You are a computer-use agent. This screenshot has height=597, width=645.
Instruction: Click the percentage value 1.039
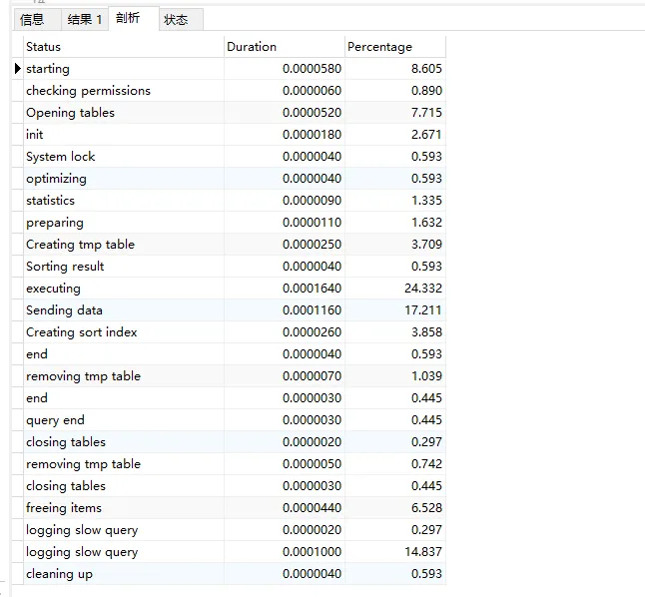click(426, 376)
